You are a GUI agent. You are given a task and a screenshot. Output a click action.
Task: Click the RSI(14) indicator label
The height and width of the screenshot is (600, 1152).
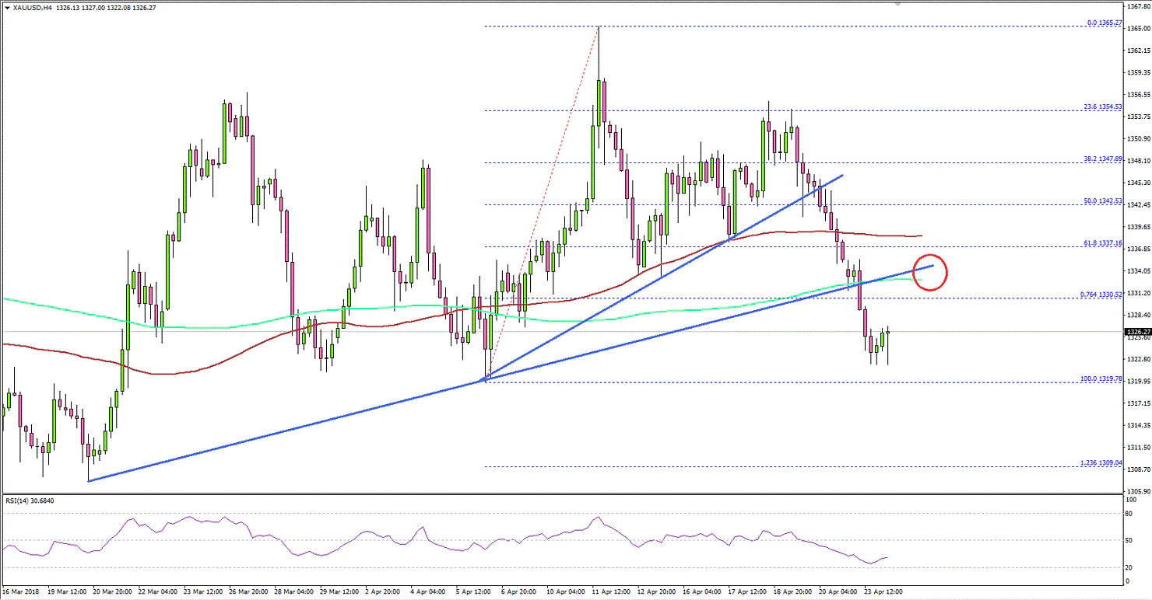(29, 501)
